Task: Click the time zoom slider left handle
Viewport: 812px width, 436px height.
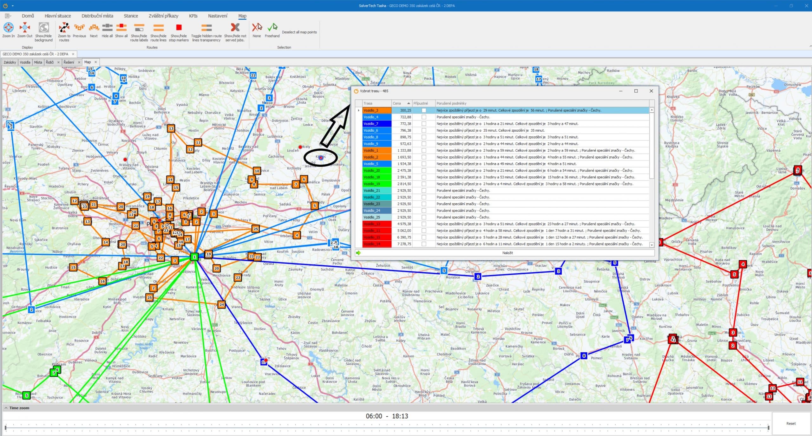Action: (x=5, y=428)
